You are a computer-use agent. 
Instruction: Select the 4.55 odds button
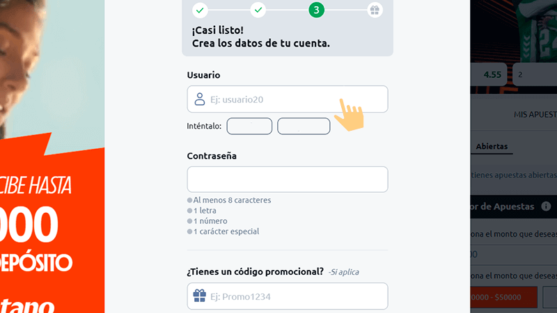point(490,74)
